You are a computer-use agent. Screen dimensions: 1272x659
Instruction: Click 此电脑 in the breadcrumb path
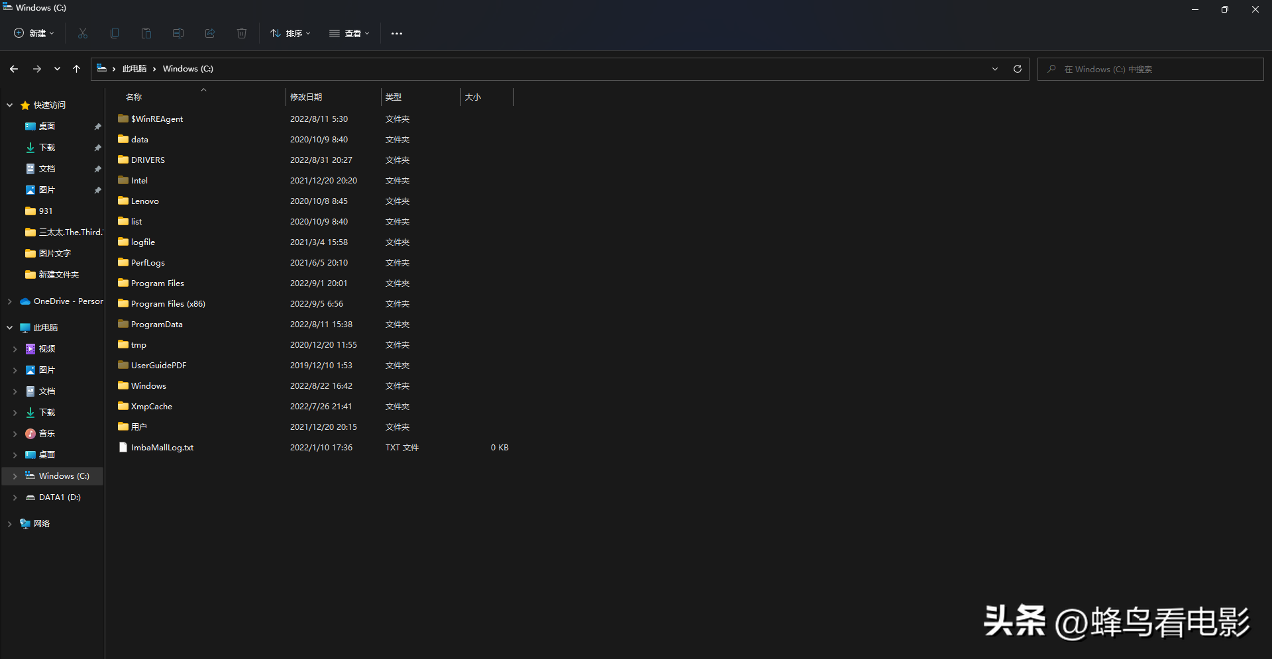[134, 69]
